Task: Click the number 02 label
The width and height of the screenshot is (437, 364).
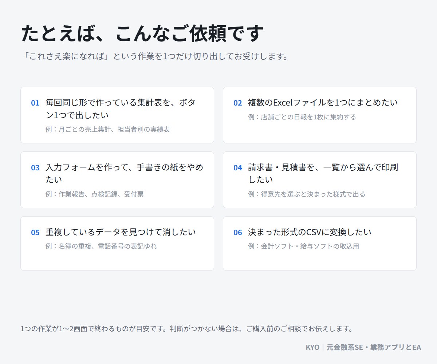Action: pos(237,103)
